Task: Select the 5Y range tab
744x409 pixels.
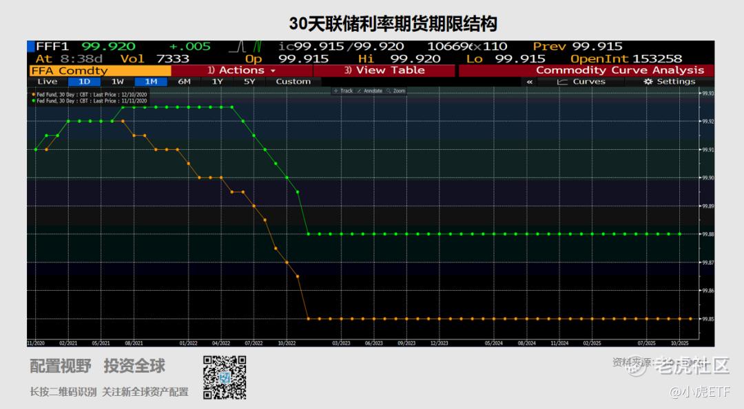Action: pos(249,81)
